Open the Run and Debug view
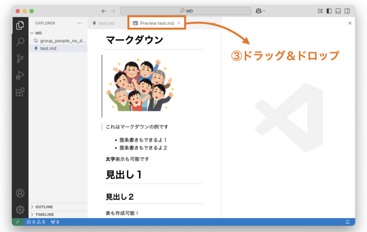The image size is (367, 232). 20,75
